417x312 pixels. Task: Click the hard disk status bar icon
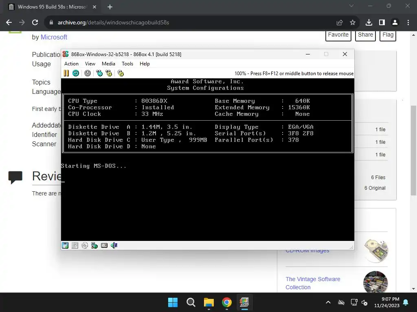click(x=104, y=245)
